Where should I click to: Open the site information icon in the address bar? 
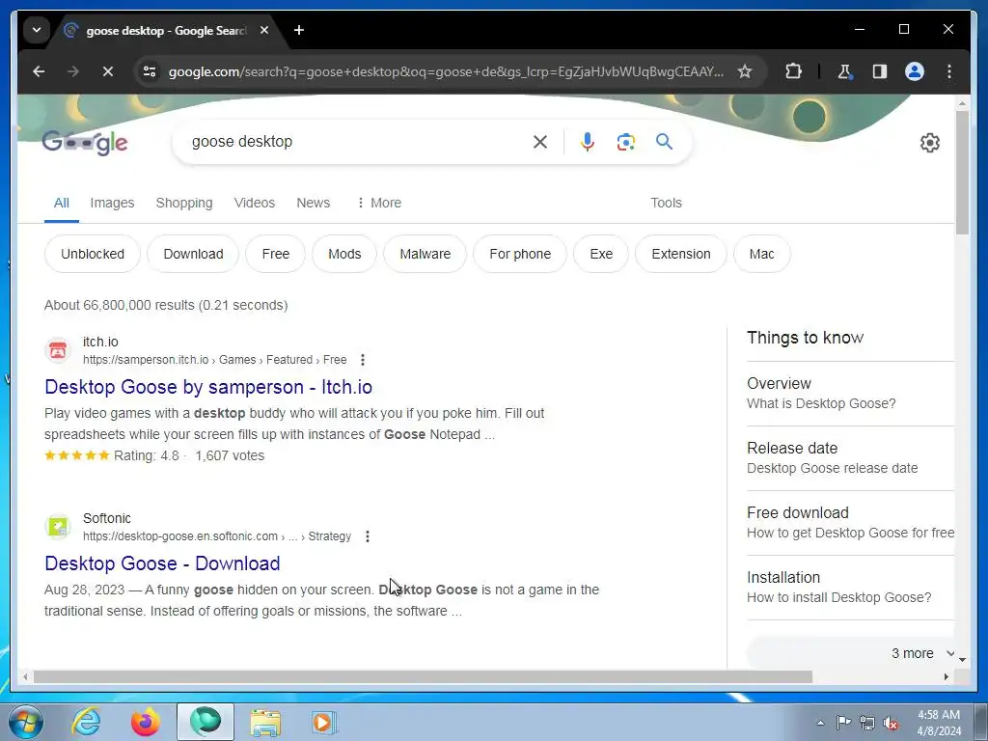point(150,71)
